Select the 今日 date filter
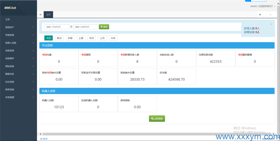Screen dimensions: 280x141 click(48, 38)
